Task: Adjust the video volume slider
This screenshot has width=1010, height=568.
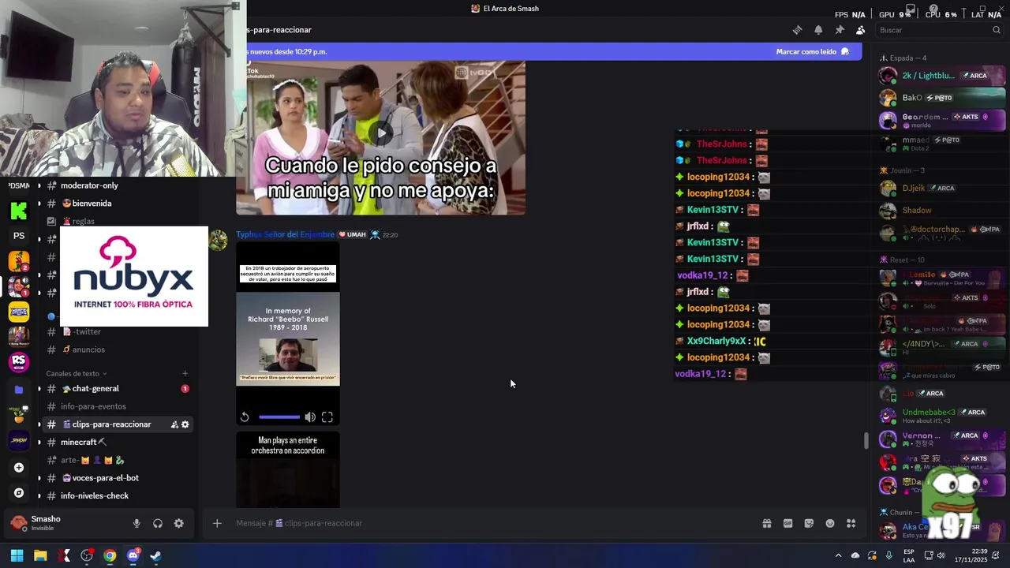Action: point(279,417)
